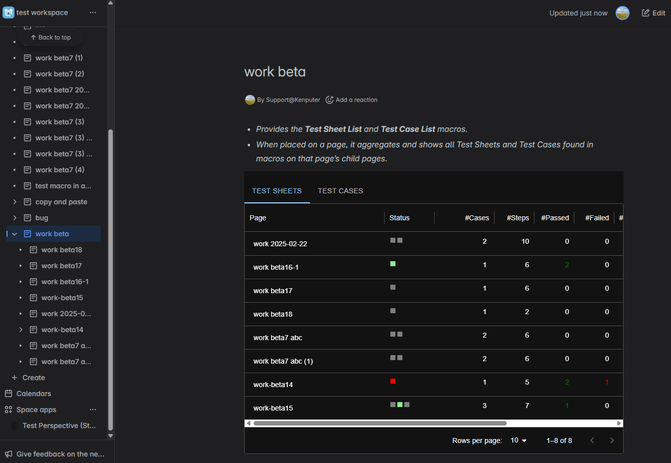Open the workspace more options ellipsis
This screenshot has width=671, height=463.
93,12
